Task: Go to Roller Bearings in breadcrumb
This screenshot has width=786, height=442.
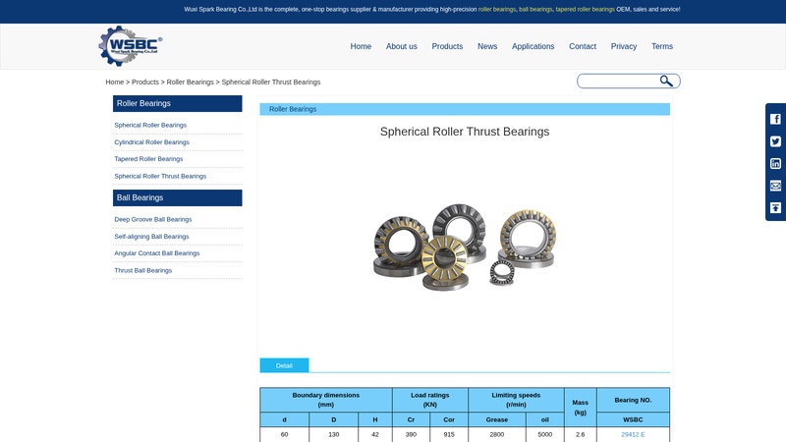Action: pos(190,83)
